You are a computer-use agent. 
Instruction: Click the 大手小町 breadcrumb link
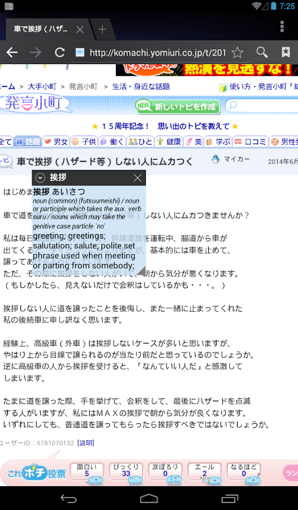[x=42, y=87]
